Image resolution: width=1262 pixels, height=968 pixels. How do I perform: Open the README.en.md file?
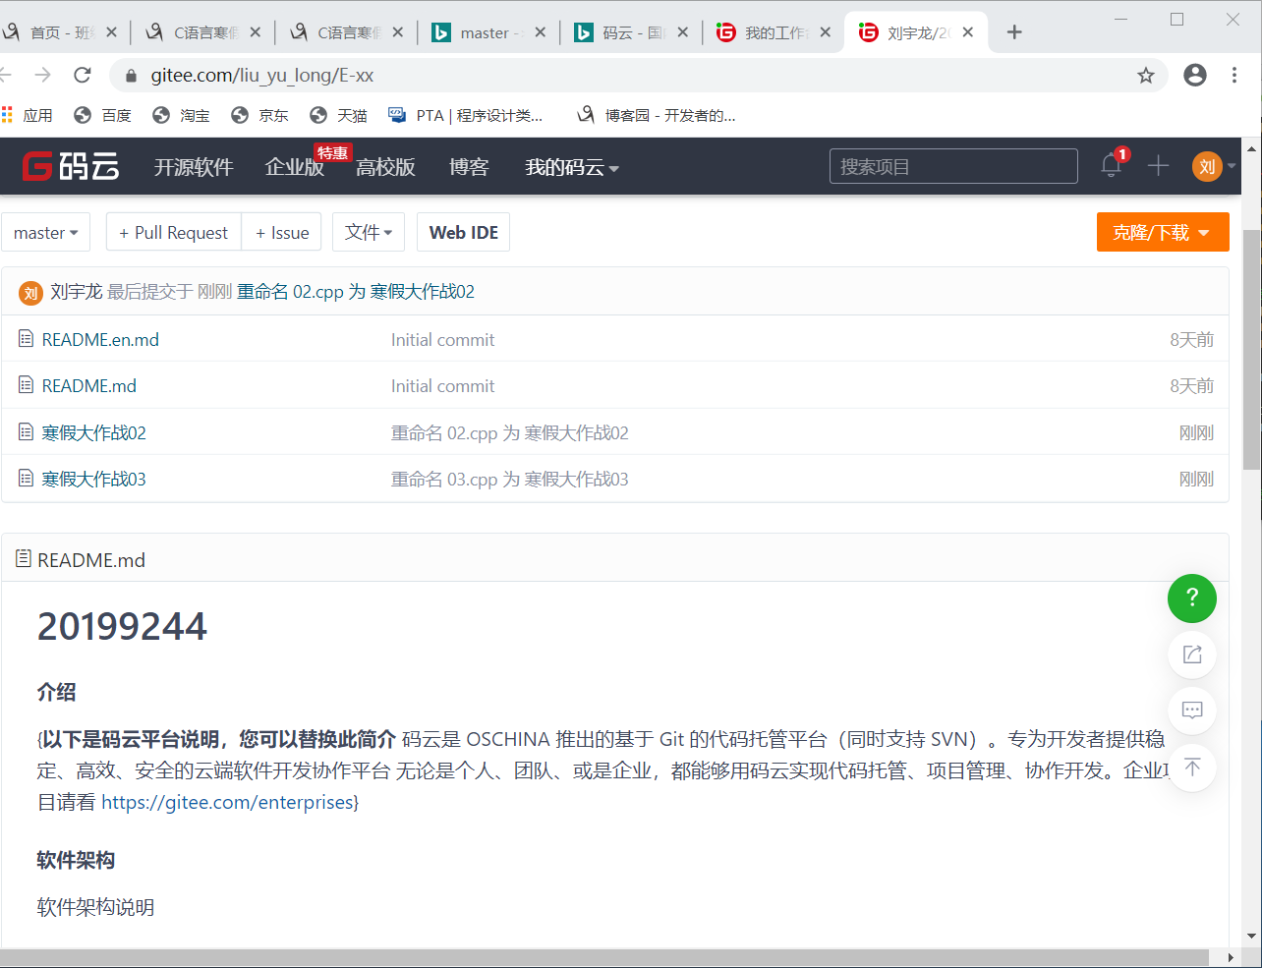(x=100, y=339)
